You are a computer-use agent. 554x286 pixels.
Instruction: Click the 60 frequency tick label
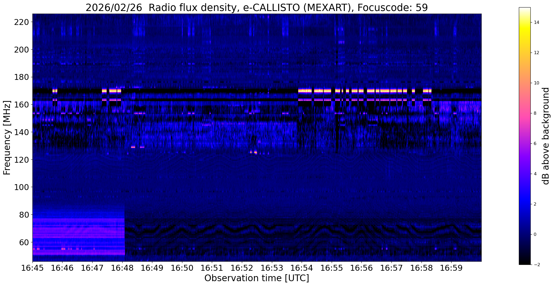tap(24, 242)
